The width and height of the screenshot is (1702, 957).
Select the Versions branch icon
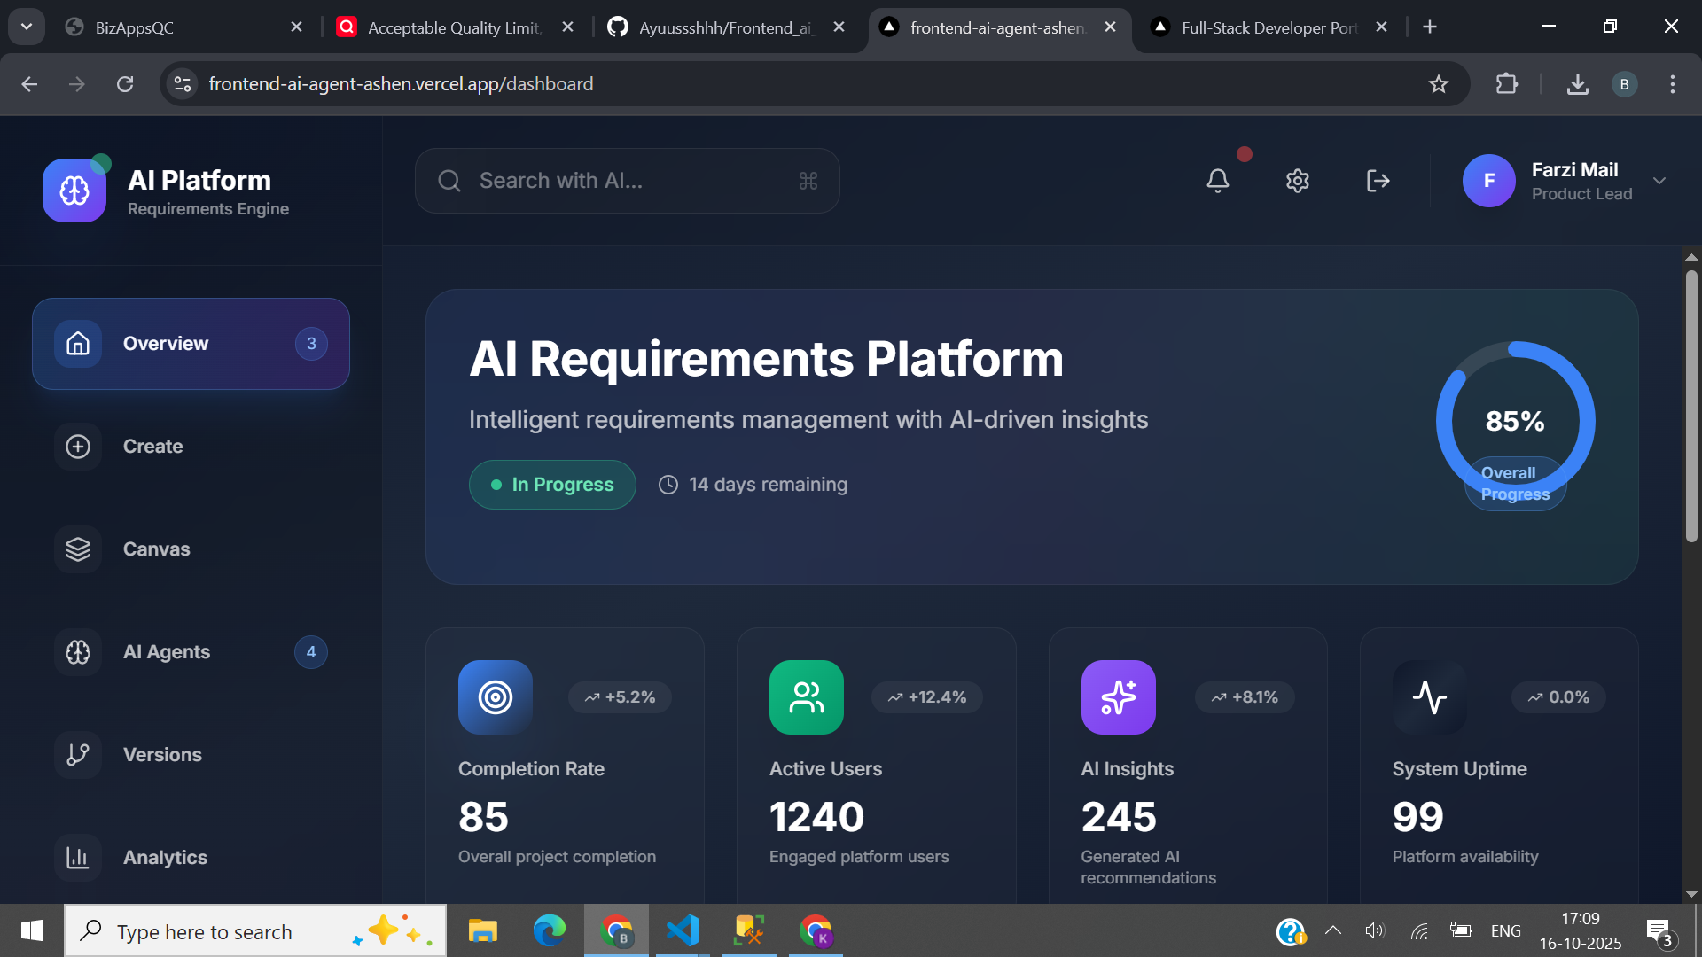point(78,755)
